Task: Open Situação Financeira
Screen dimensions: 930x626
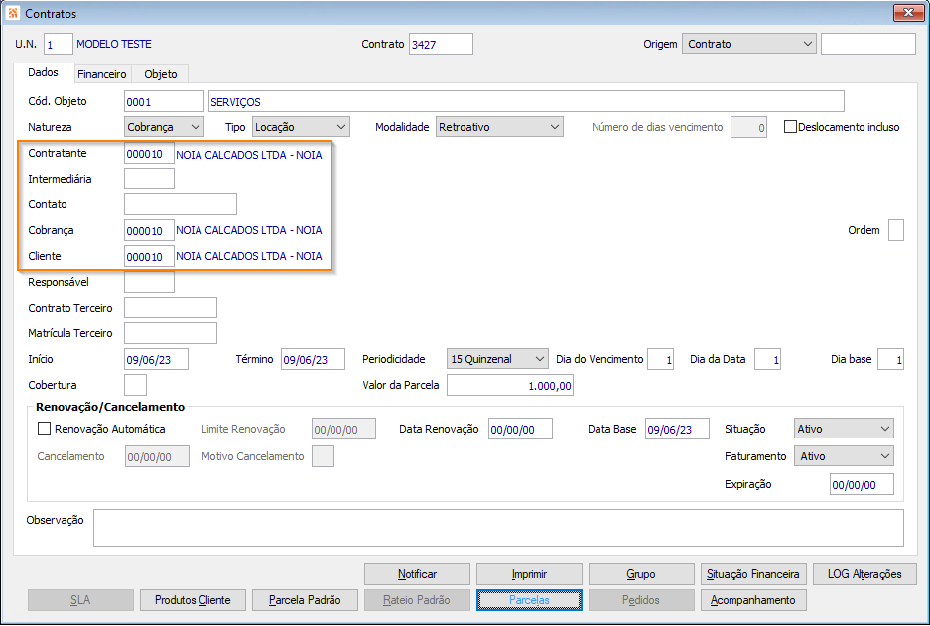Action: (753, 574)
